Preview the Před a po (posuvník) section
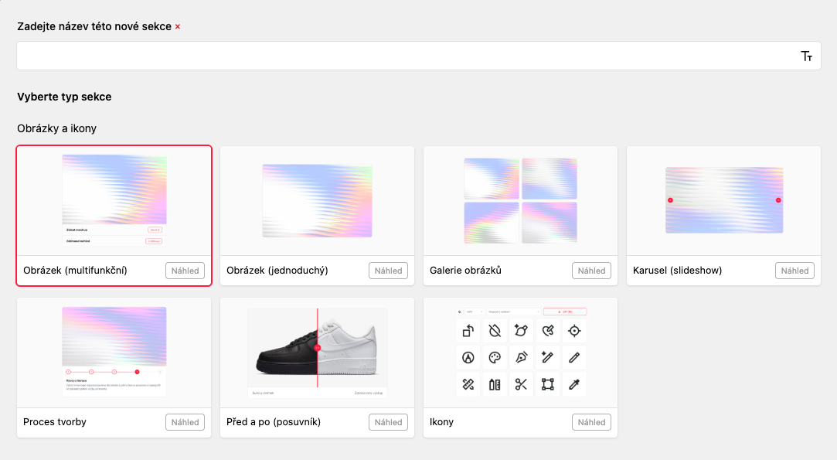 coord(388,422)
